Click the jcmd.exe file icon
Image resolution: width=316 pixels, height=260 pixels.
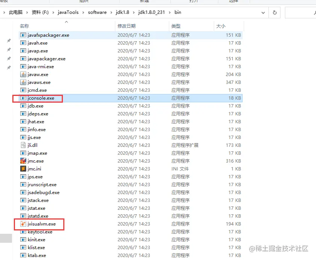23,90
